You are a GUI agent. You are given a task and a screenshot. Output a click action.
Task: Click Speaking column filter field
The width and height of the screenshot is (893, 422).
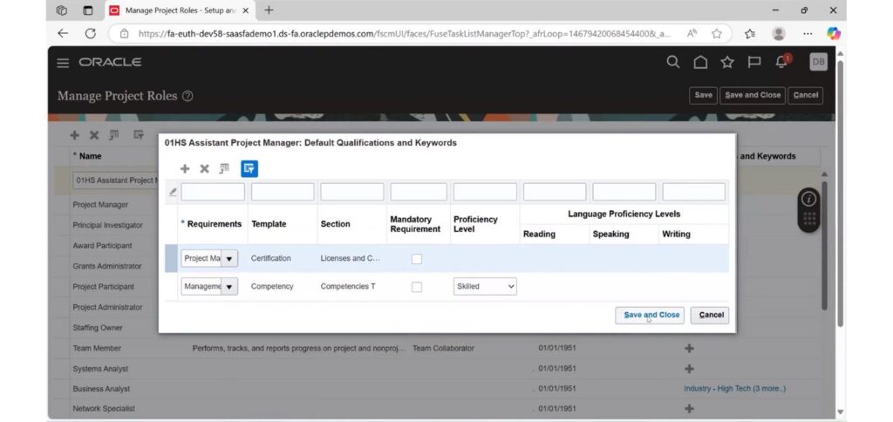pyautogui.click(x=624, y=192)
